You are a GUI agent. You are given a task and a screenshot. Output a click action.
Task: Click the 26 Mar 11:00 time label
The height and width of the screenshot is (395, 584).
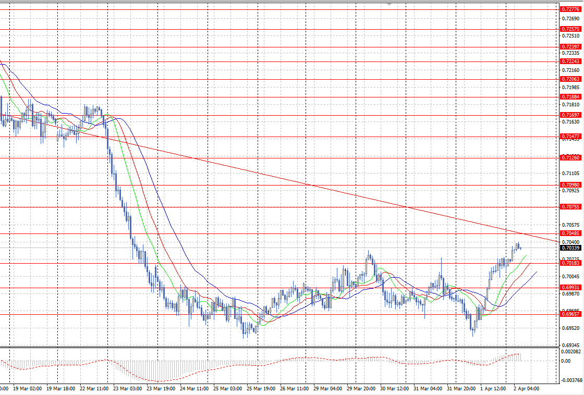(x=294, y=389)
